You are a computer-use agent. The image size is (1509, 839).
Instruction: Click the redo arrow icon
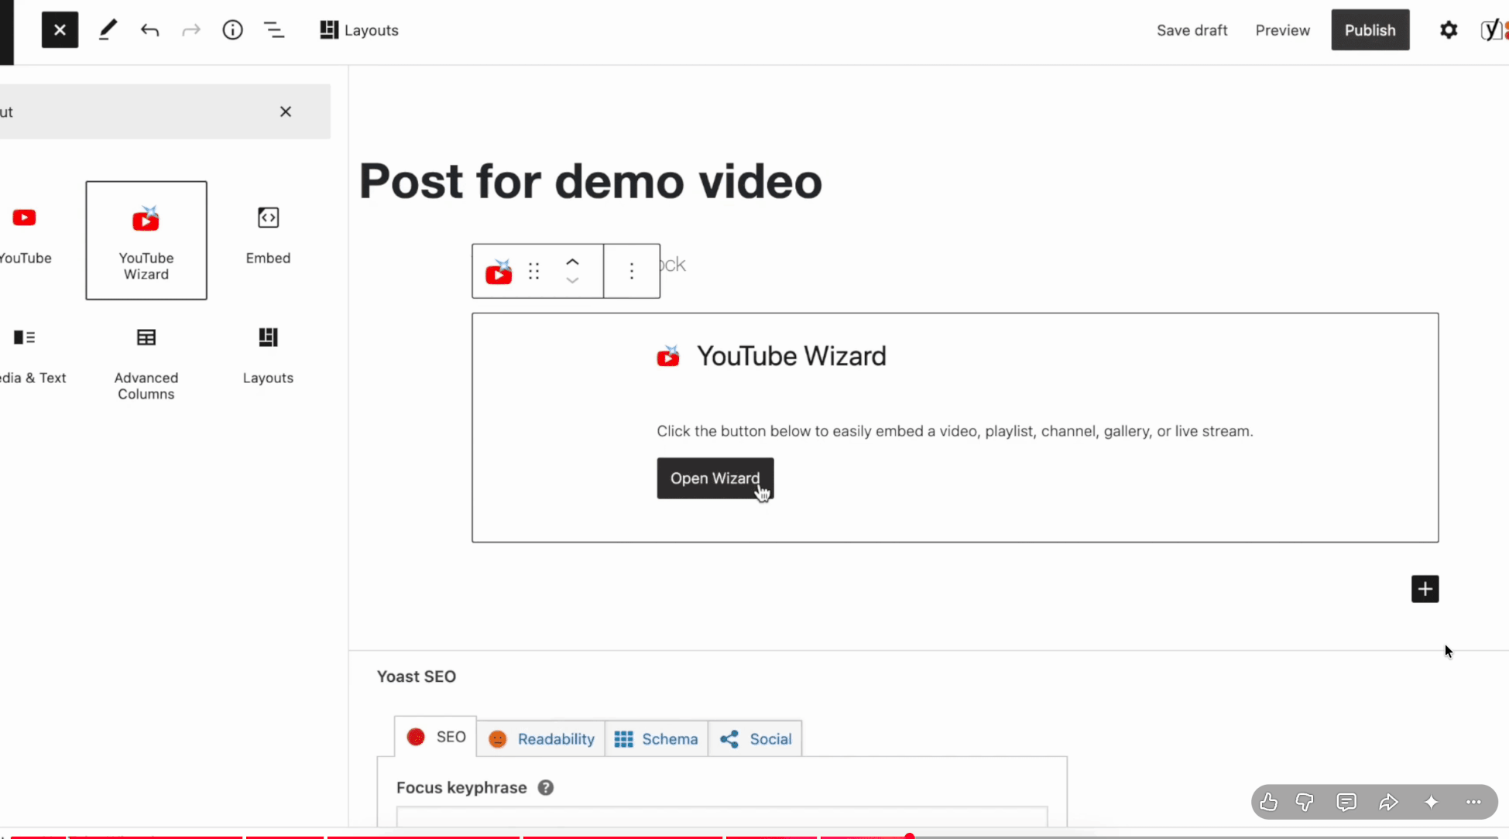click(x=191, y=30)
